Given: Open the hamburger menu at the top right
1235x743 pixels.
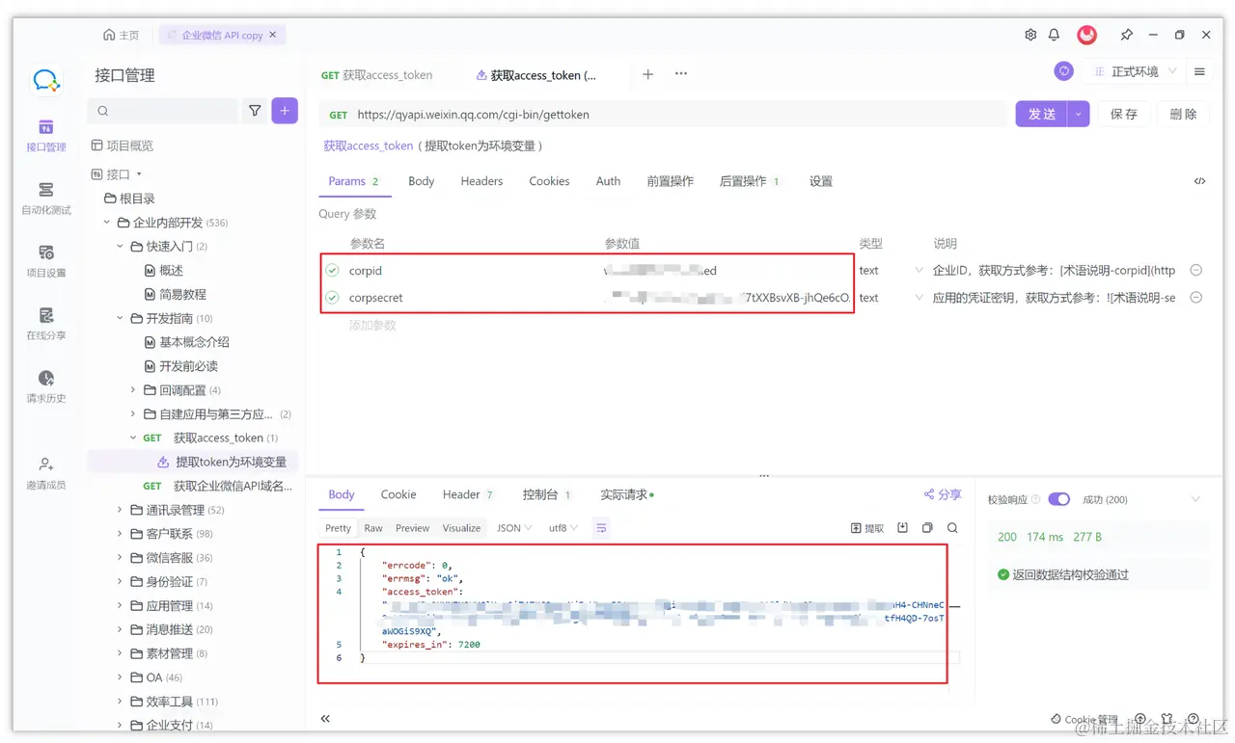Looking at the screenshot, I should tap(1199, 71).
